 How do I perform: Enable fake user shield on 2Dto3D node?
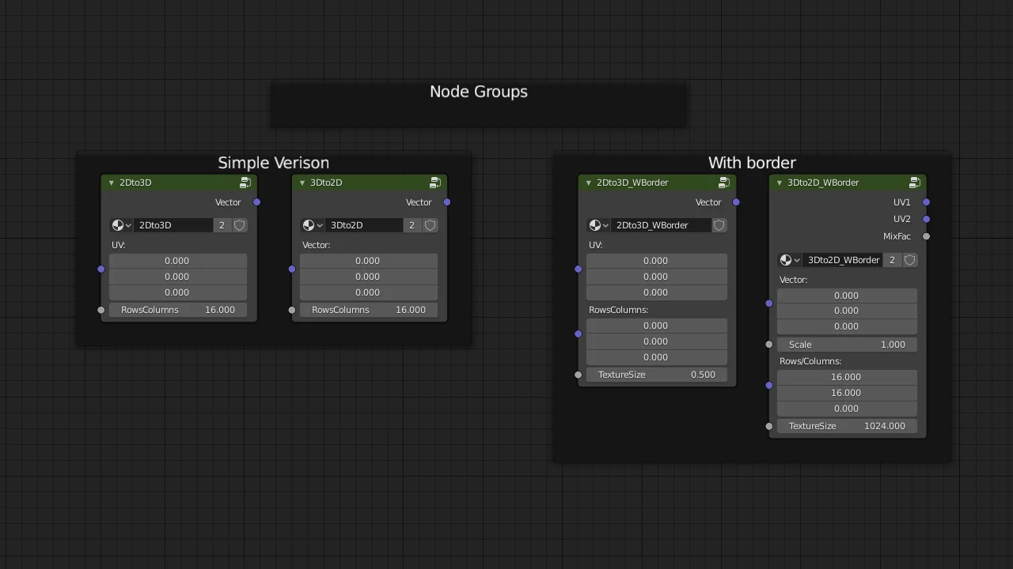click(240, 225)
